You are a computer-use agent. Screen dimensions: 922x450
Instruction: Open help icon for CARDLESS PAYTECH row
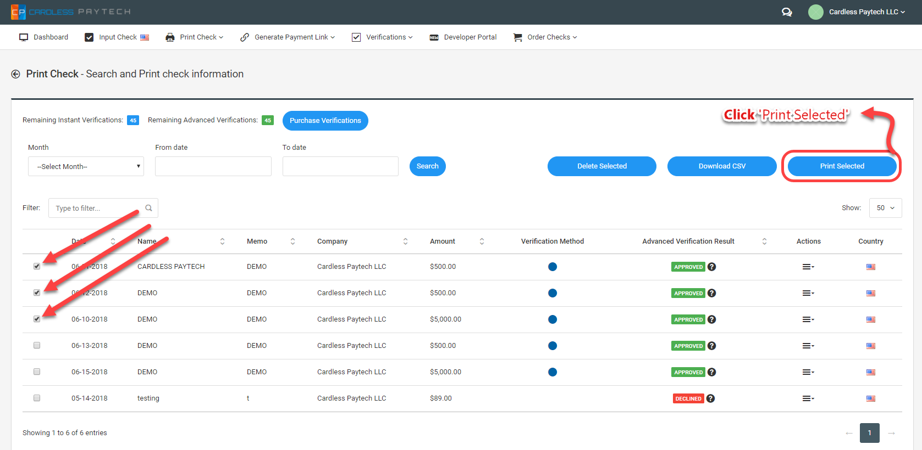pos(711,267)
